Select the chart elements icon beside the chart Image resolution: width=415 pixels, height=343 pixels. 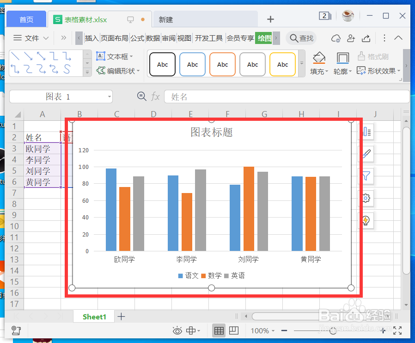[x=366, y=132]
